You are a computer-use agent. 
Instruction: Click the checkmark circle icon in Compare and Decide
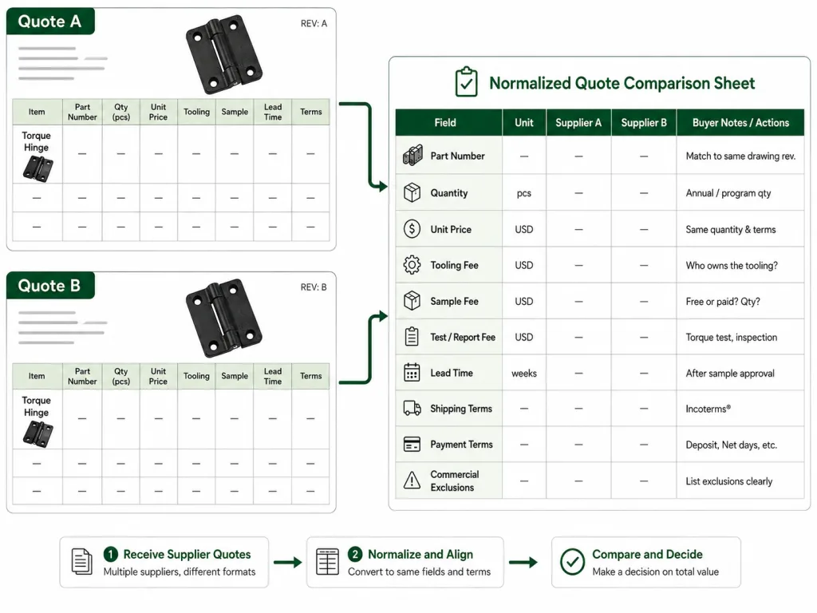pos(572,562)
